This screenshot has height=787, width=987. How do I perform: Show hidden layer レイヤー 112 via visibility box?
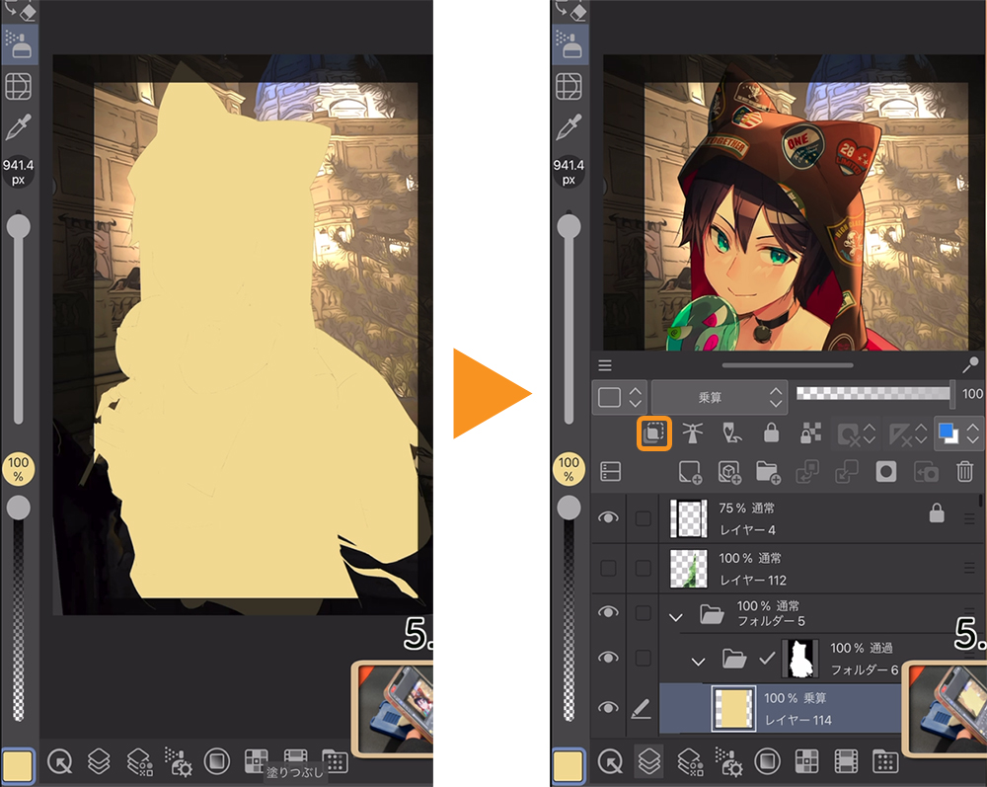[x=608, y=568]
